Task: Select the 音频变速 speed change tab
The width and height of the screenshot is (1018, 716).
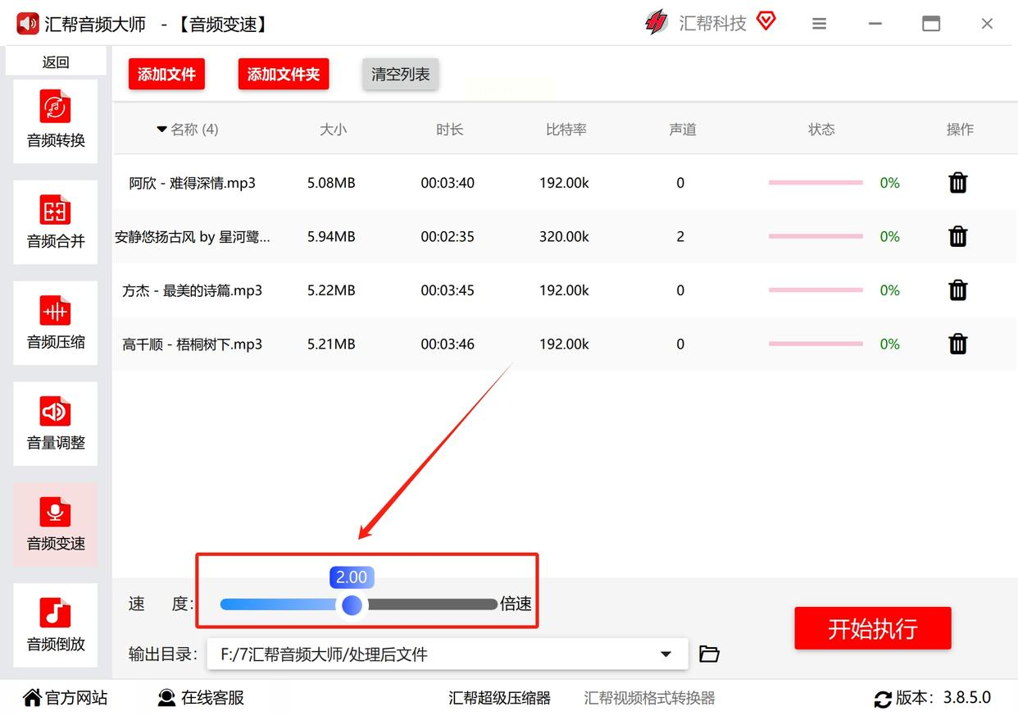Action: (x=56, y=524)
